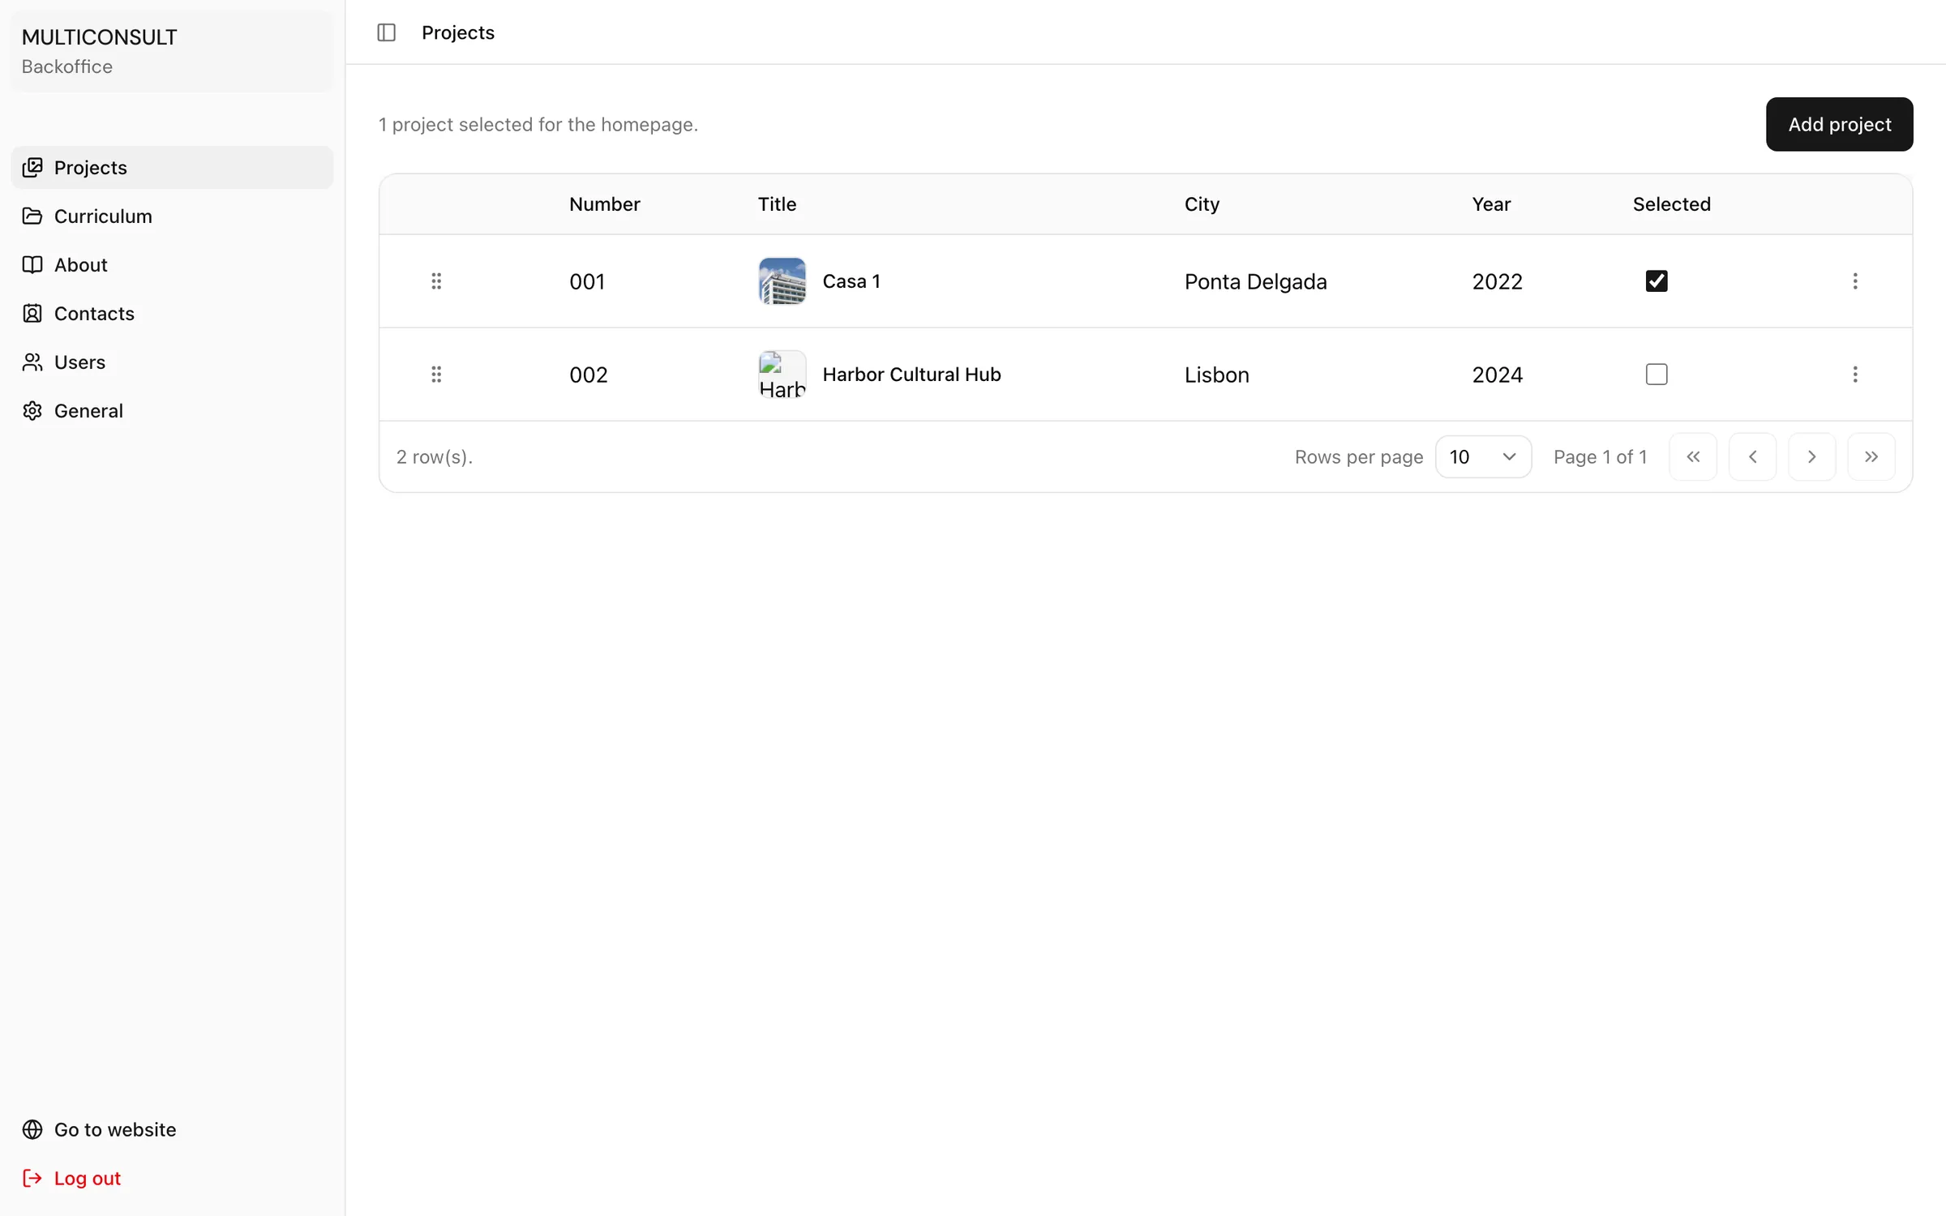Click the Lisbon city cell

pyautogui.click(x=1217, y=375)
